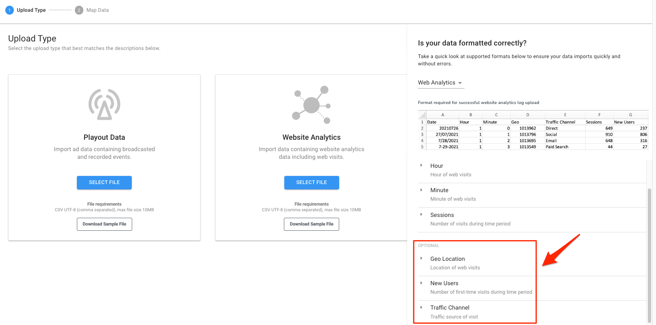Click the Website Analytics network node icon
Viewport: 656px width, 325px height.
click(x=312, y=105)
